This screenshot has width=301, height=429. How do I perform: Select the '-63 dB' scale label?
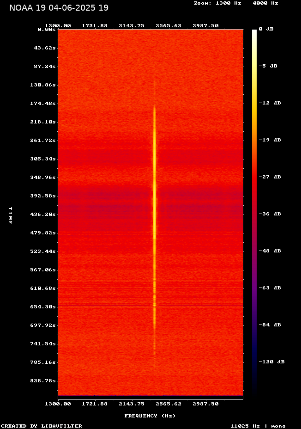point(270,288)
